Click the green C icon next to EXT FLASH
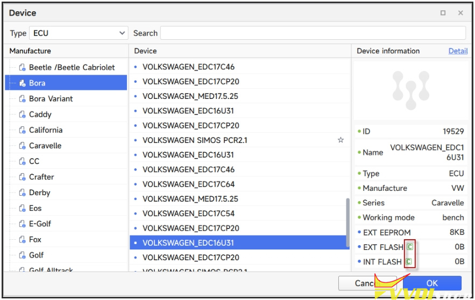 coord(410,247)
